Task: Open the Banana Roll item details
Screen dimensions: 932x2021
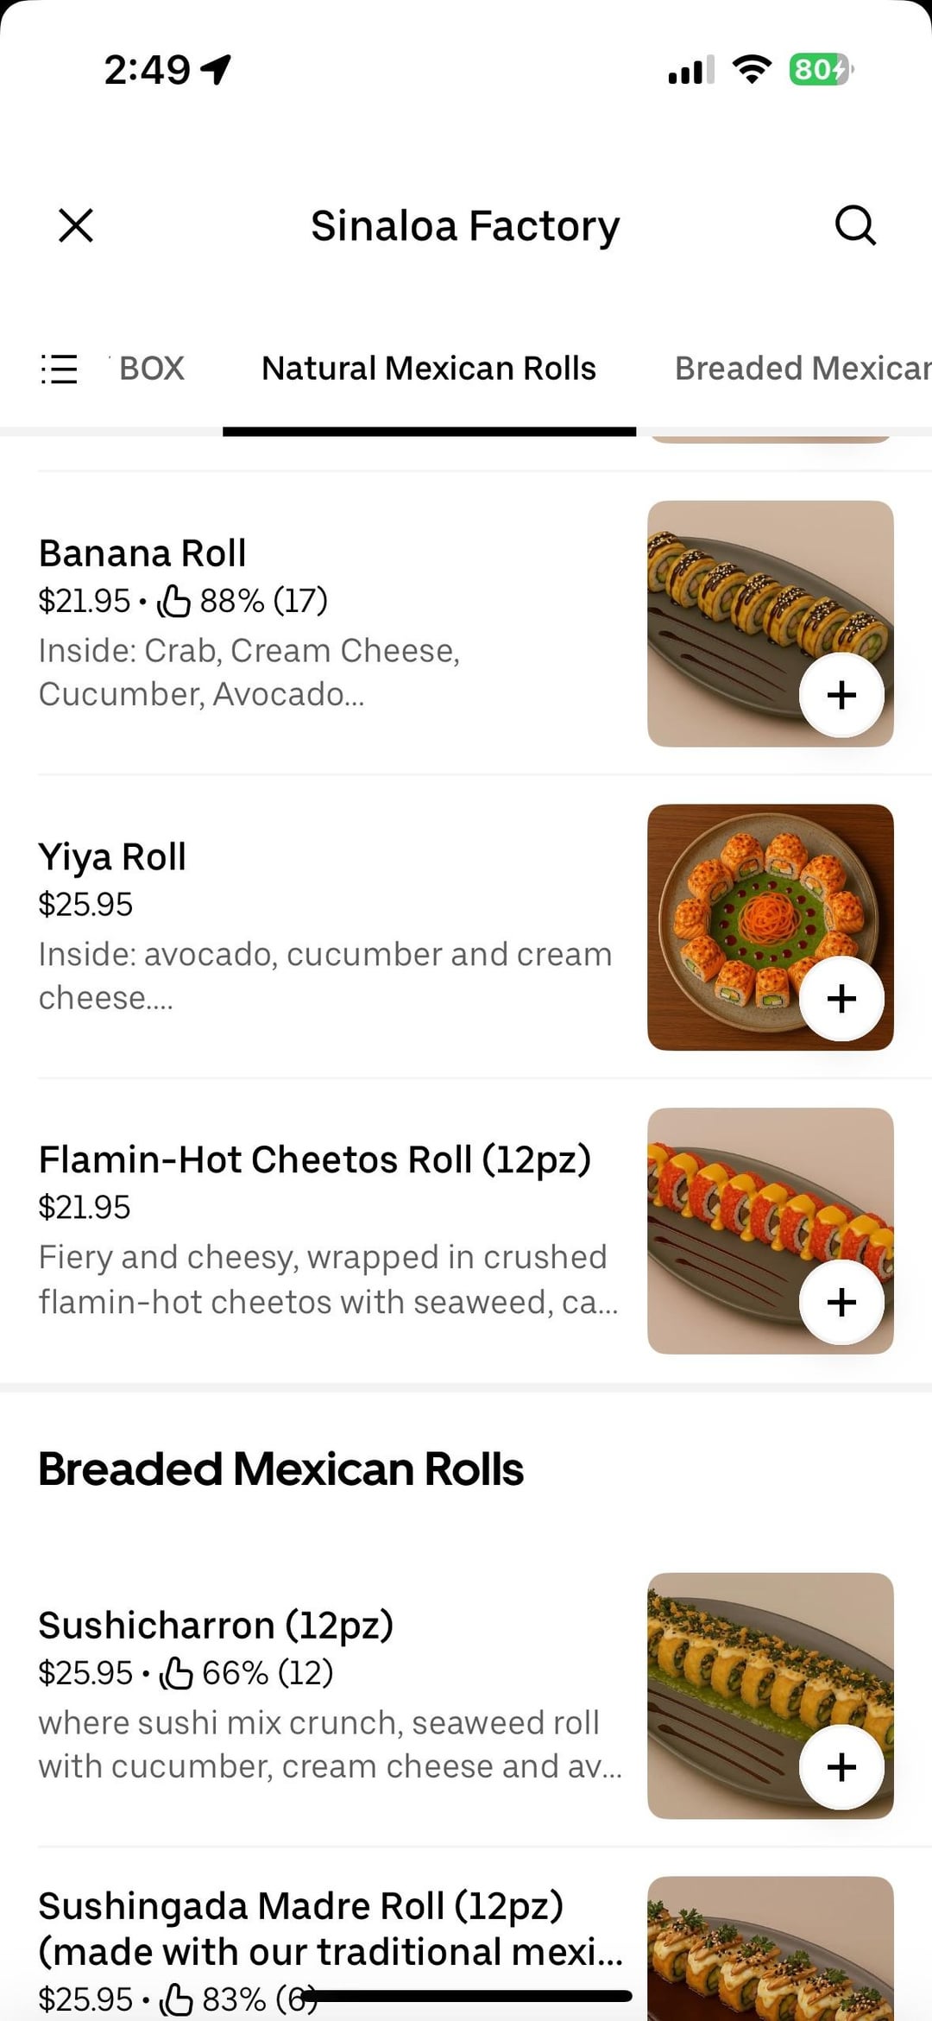Action: tap(143, 553)
